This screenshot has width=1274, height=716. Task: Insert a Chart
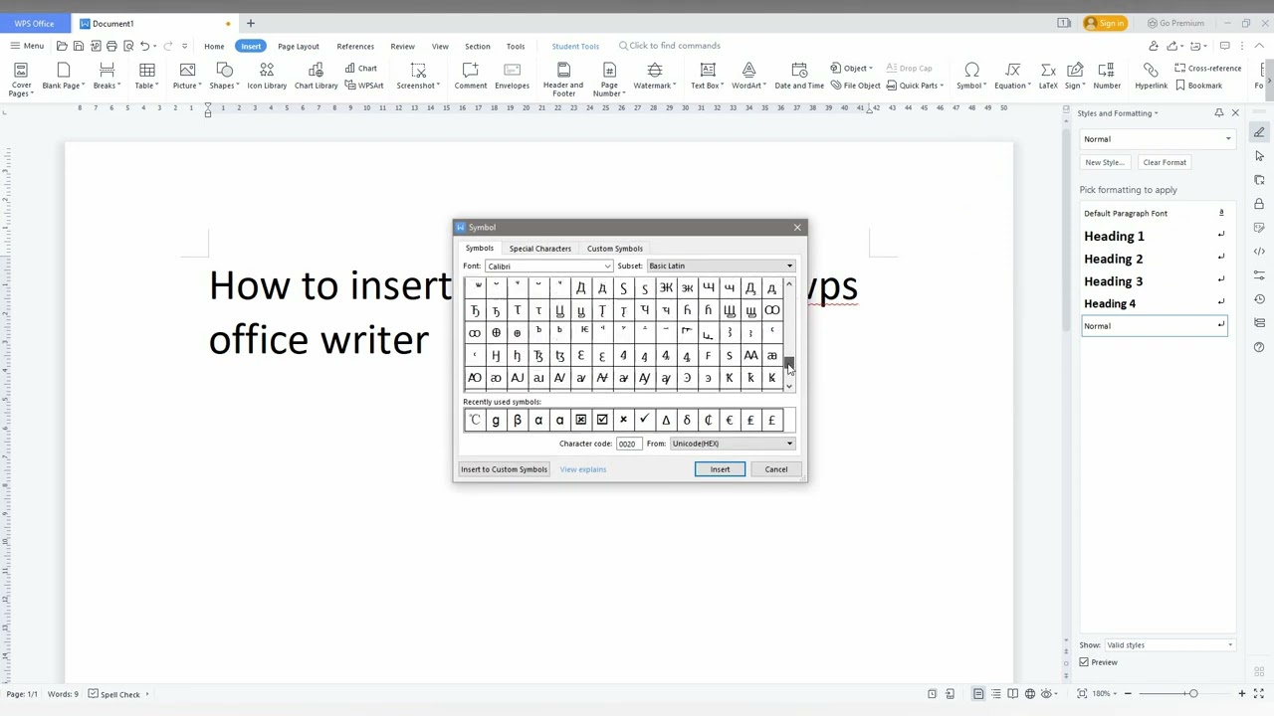coord(361,68)
